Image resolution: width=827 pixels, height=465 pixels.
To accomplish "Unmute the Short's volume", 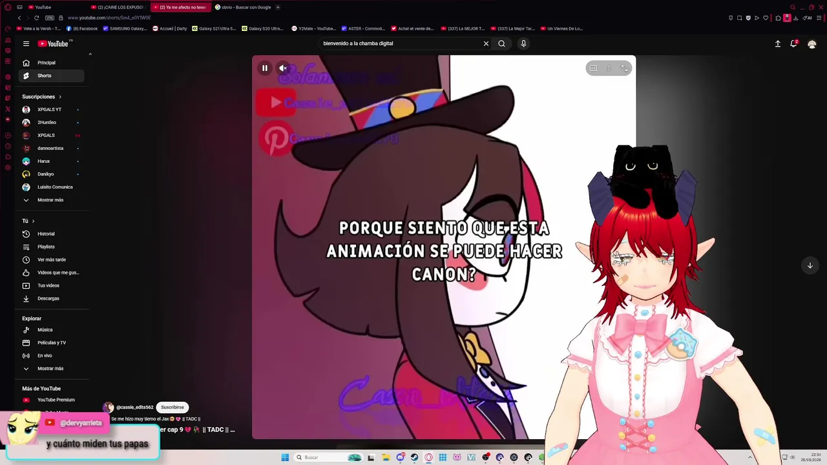I will pos(283,68).
